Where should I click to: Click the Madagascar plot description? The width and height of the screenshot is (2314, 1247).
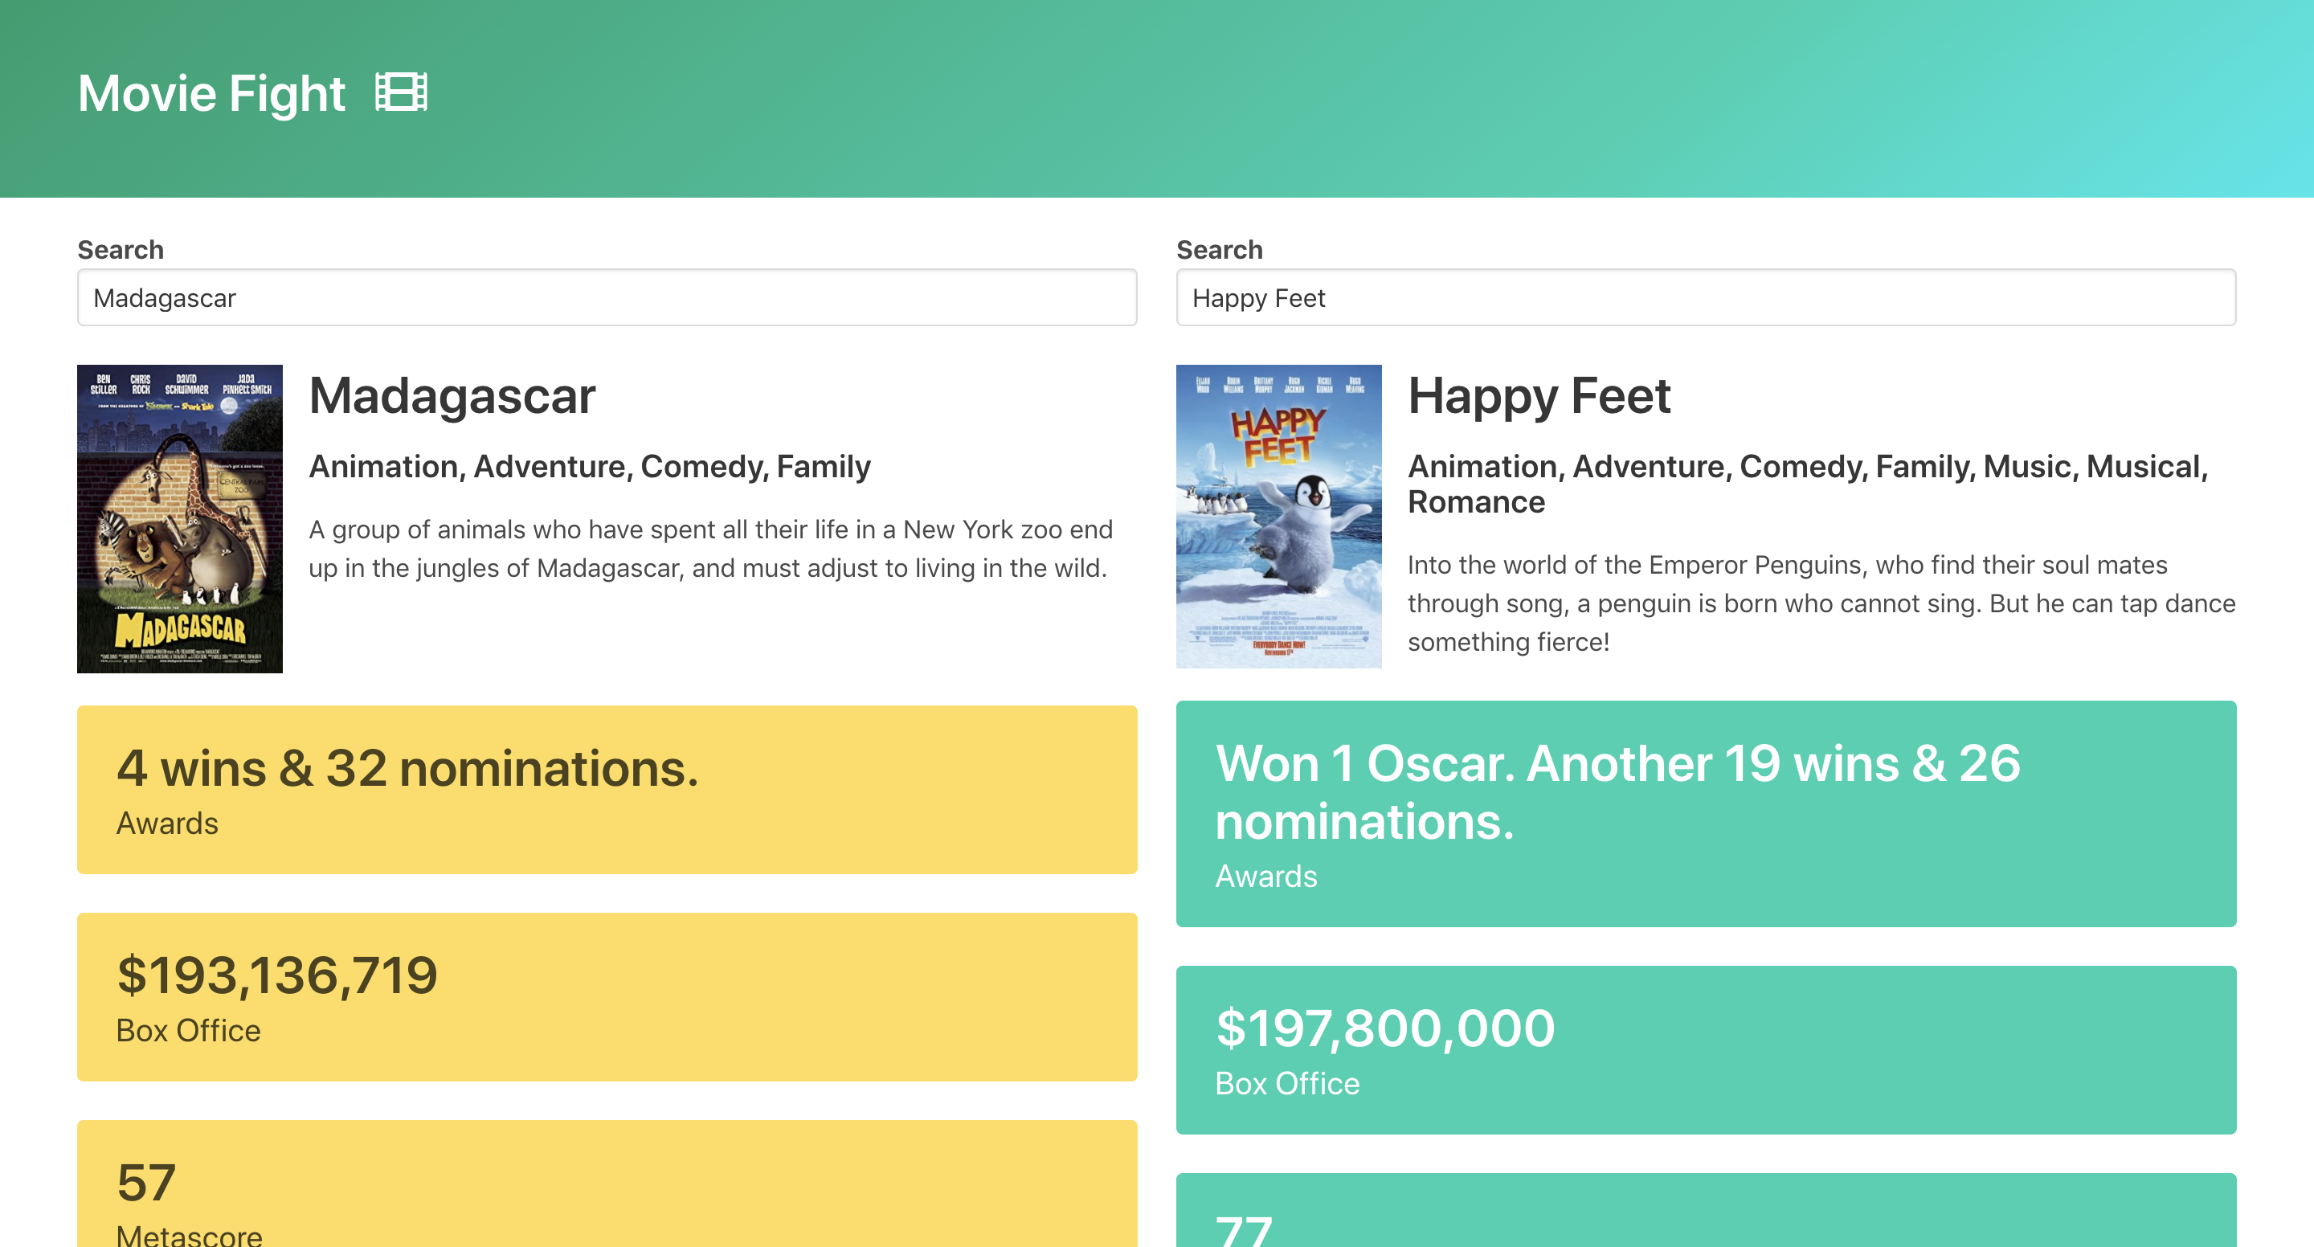pos(709,548)
